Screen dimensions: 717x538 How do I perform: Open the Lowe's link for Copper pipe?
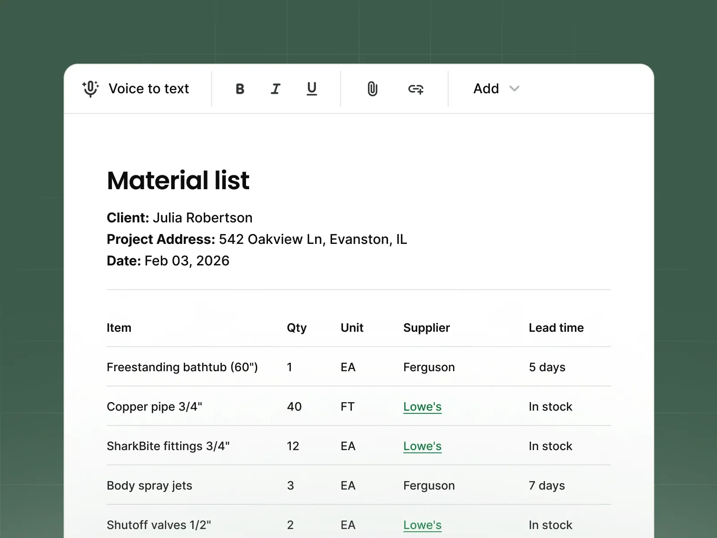(x=422, y=407)
